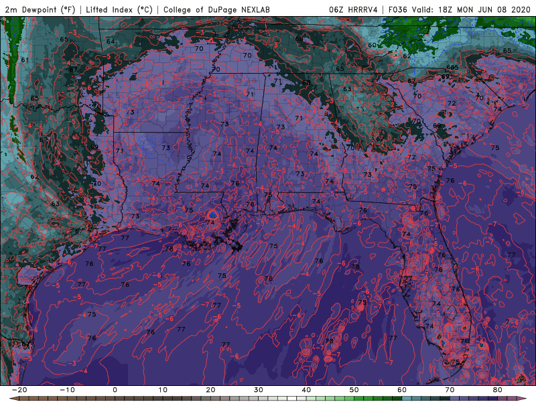Screen dimensions: 536x402
Task: Click the 60 label on the color scale
Action: click(402, 390)
